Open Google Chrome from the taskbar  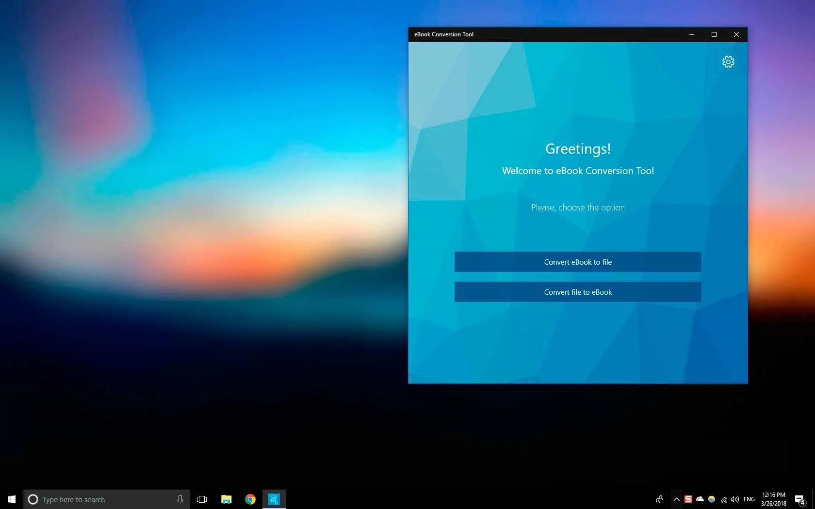coord(250,499)
